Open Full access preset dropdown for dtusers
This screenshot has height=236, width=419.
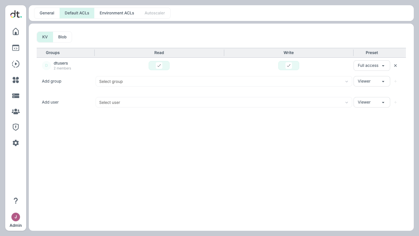point(372,66)
